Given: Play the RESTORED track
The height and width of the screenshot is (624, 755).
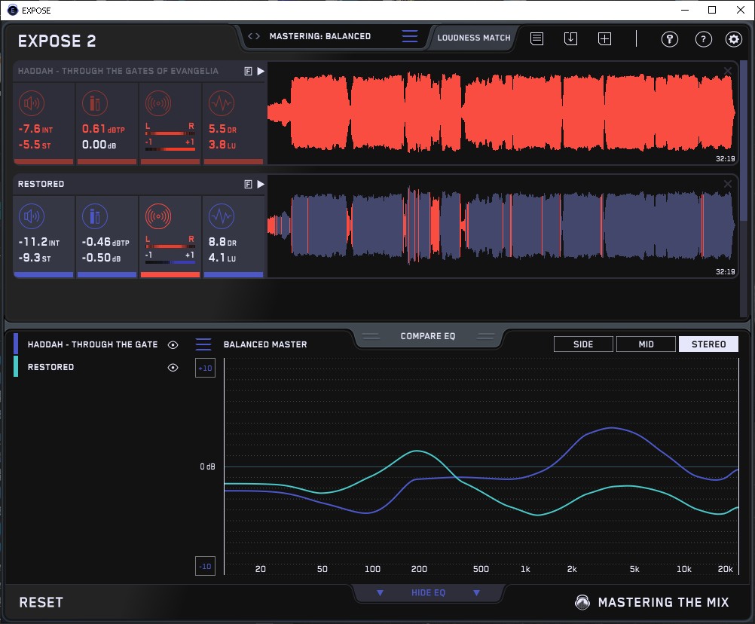Looking at the screenshot, I should pos(261,184).
